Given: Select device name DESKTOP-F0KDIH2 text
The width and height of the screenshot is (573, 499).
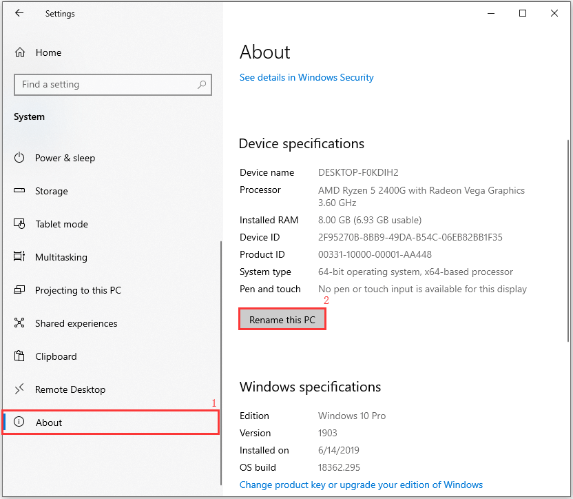Looking at the screenshot, I should (358, 172).
